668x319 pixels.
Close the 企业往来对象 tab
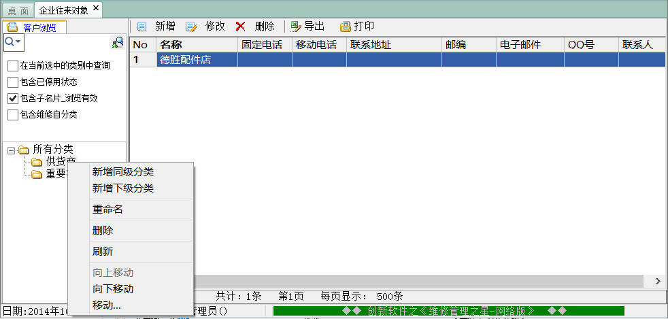(96, 8)
